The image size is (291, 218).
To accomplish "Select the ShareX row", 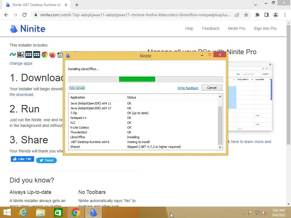I will pyautogui.click(x=143, y=147).
